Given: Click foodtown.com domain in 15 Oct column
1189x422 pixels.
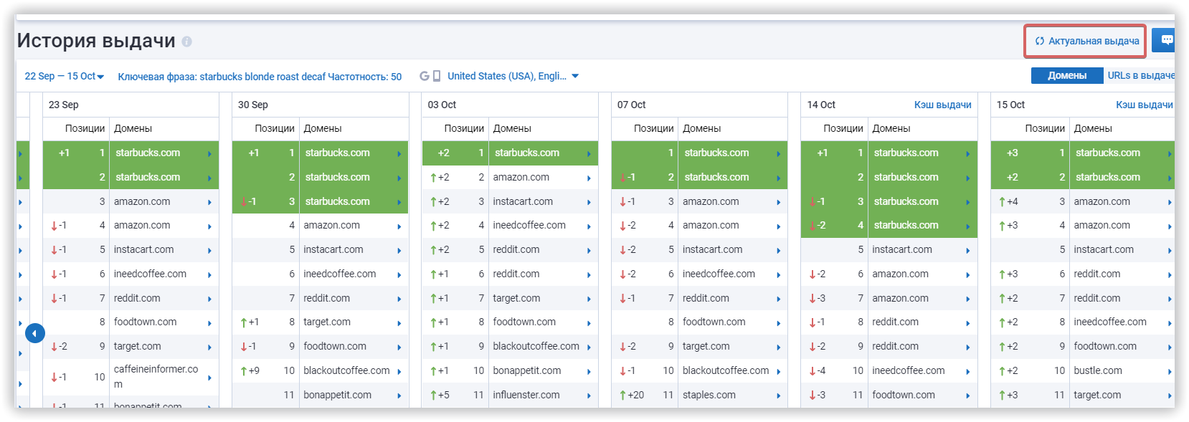Looking at the screenshot, I should (x=1105, y=346).
